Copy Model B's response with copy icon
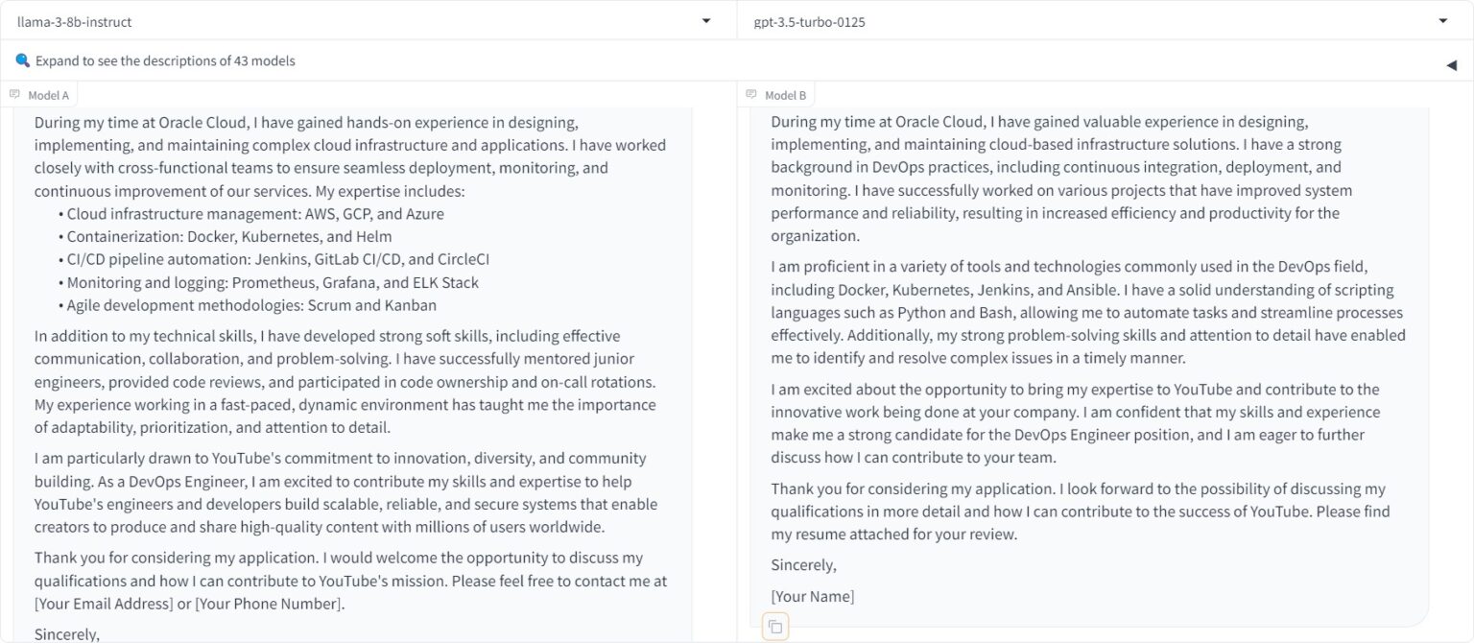The width and height of the screenshot is (1474, 643). click(x=775, y=627)
